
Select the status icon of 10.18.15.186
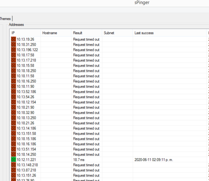coord(13,138)
